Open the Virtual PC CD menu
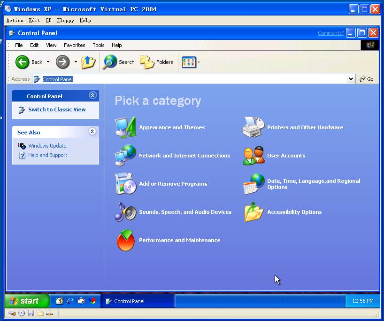Viewport: 384px width, 321px height. coord(48,20)
